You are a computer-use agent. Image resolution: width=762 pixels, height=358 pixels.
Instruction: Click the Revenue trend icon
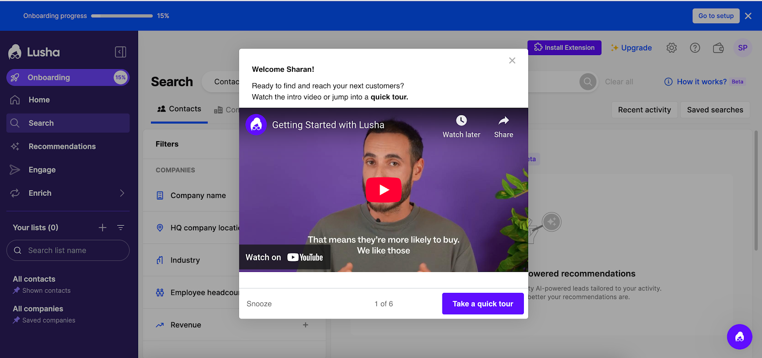160,325
